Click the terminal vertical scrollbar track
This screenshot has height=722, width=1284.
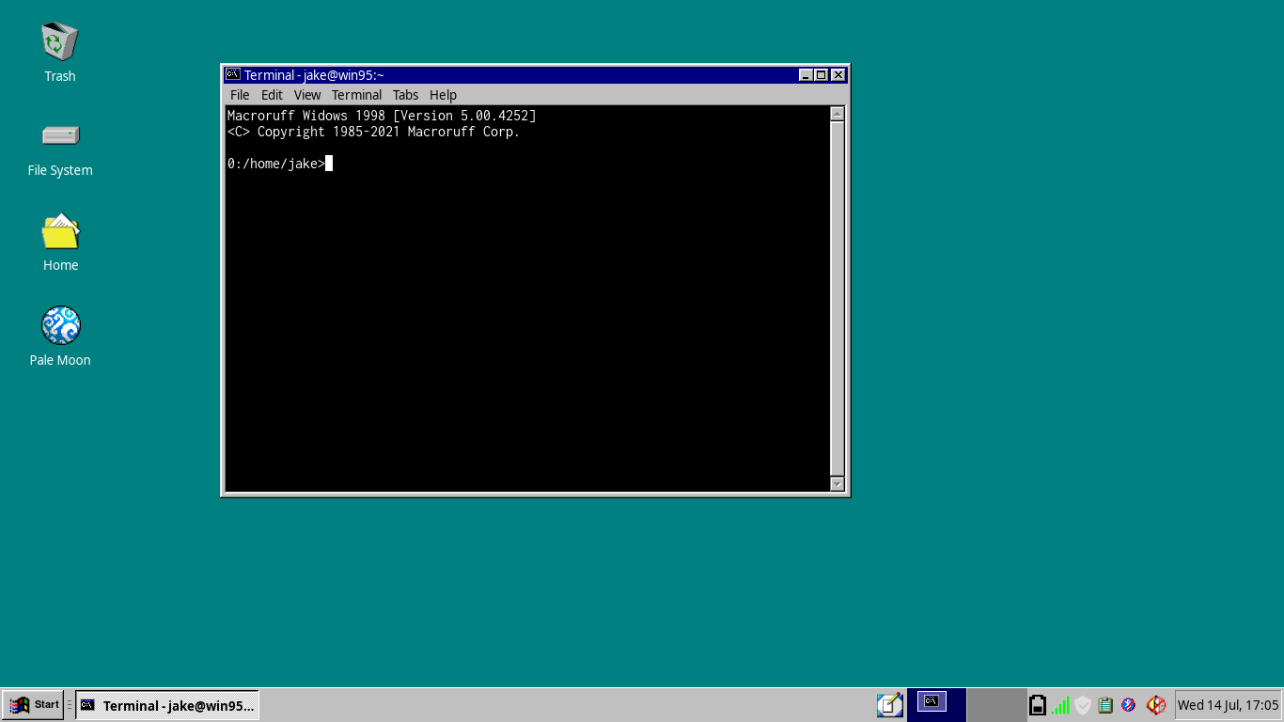838,299
